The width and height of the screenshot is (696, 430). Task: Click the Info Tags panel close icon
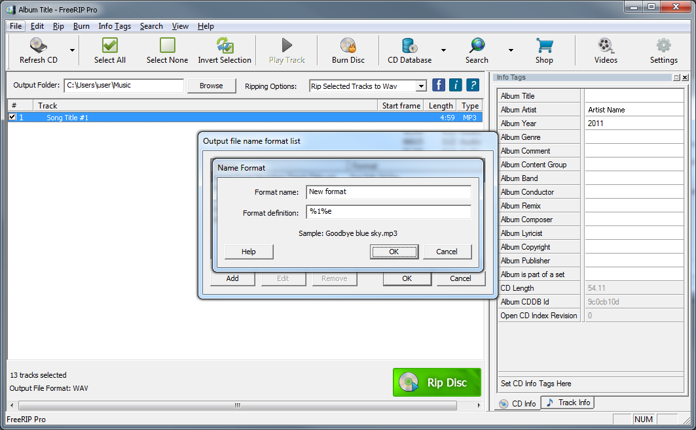click(685, 78)
